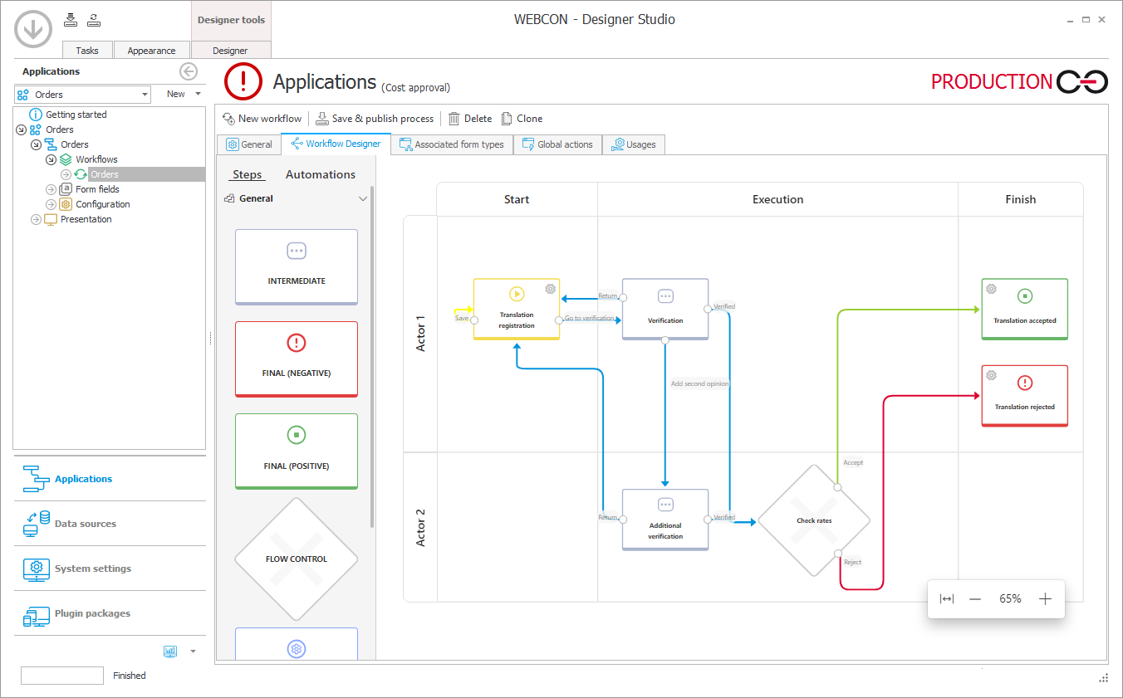The width and height of the screenshot is (1123, 698).
Task: Click the 'Execution' column header
Action: pyautogui.click(x=777, y=199)
